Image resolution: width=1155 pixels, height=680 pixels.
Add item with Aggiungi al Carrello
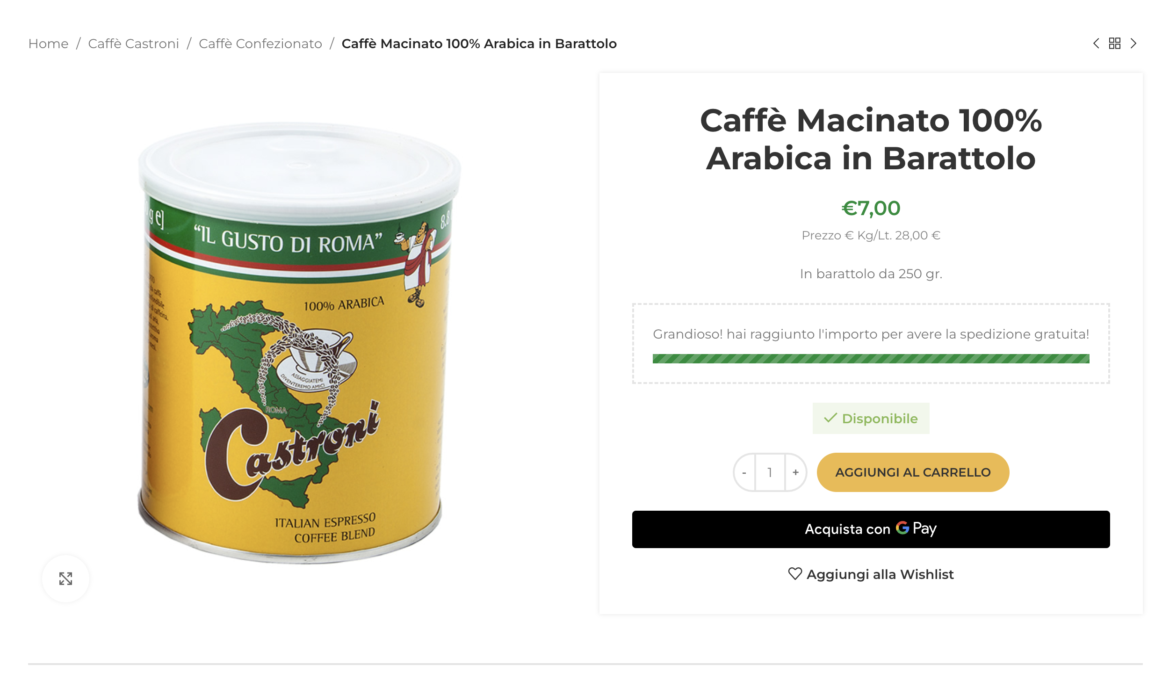pos(913,472)
